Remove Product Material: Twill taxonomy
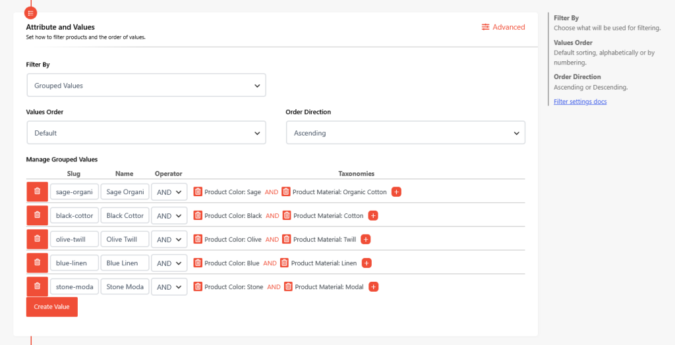Image resolution: width=675 pixels, height=345 pixels. point(287,239)
